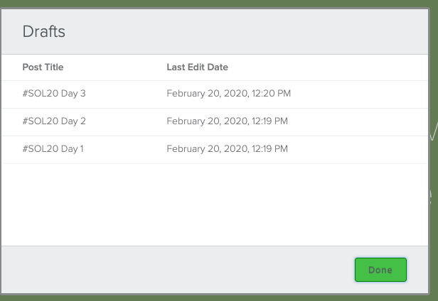Click the Day 1 row's last edit date

tap(227, 149)
